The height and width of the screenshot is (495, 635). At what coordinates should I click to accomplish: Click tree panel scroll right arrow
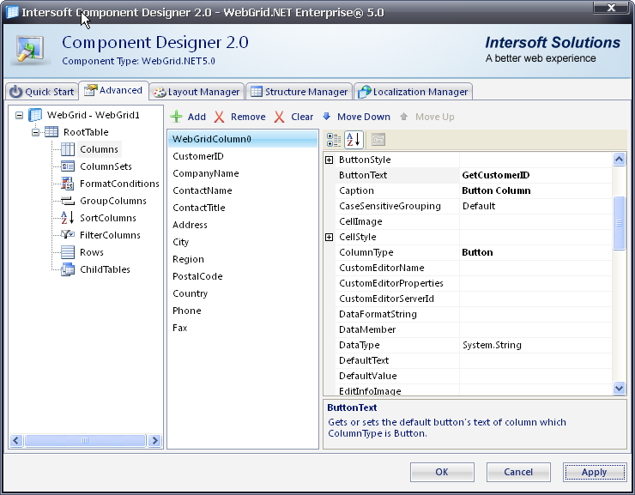tap(154, 440)
